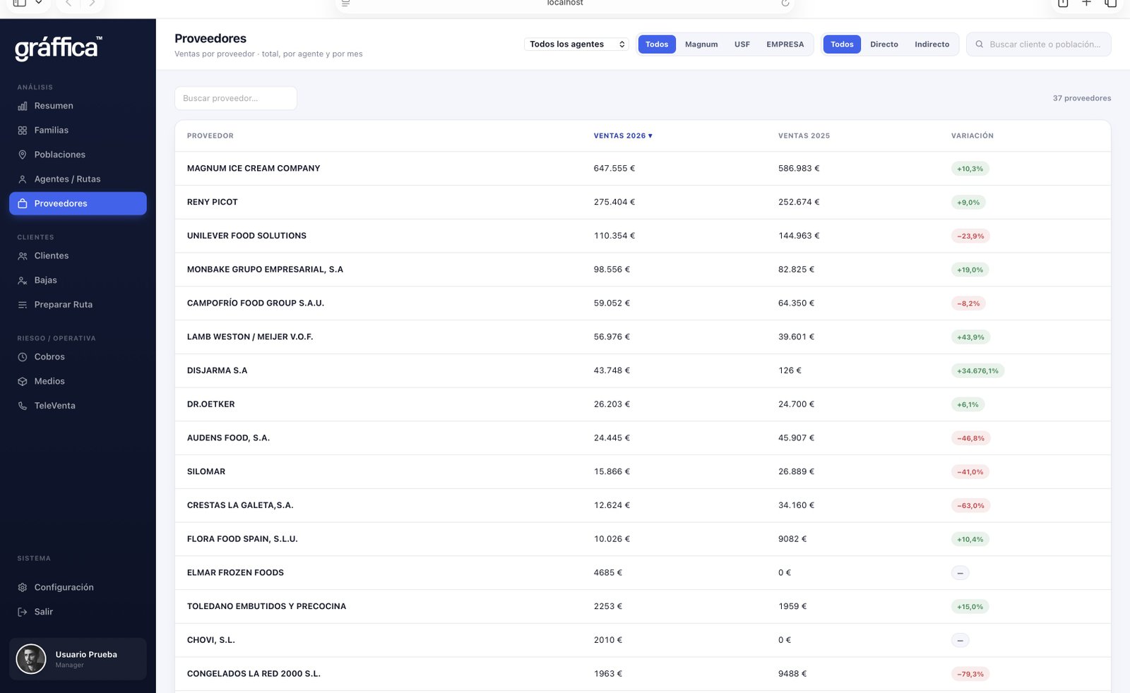Viewport: 1130px width, 693px height.
Task: Filter by EMPRESA
Action: 785,44
